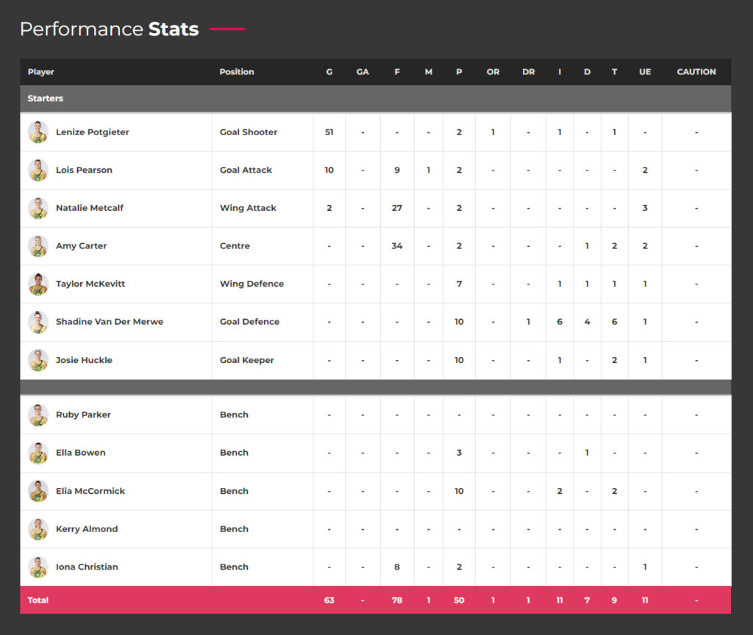Image resolution: width=753 pixels, height=635 pixels.
Task: Select the Position column header
Action: 237,72
